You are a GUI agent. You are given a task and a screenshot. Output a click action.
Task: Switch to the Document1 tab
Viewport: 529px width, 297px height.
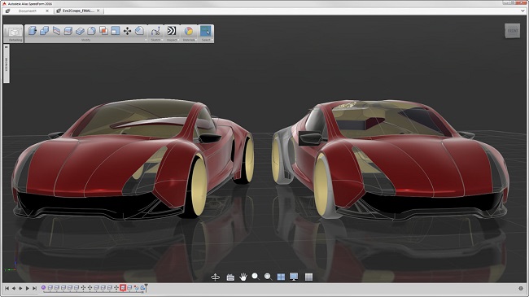coord(28,11)
